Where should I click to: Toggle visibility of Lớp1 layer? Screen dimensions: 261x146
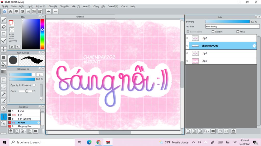click(187, 61)
